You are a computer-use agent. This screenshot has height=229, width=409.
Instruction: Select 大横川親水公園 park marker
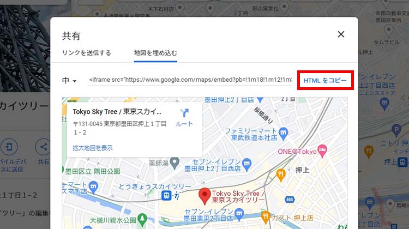click(x=142, y=220)
